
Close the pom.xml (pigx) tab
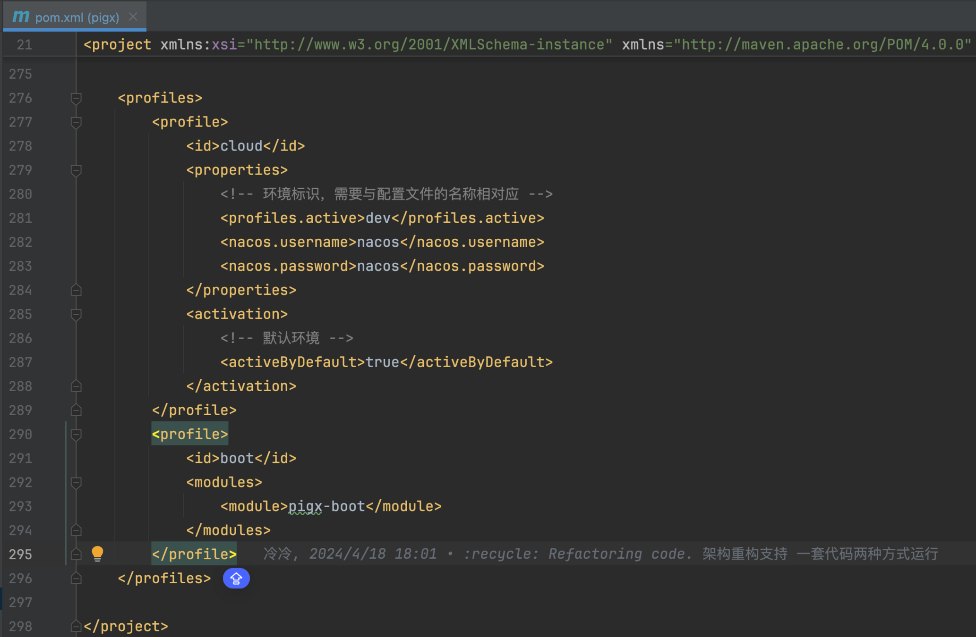click(133, 17)
